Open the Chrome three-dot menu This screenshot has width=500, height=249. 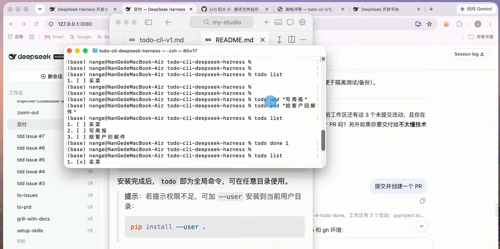490,24
